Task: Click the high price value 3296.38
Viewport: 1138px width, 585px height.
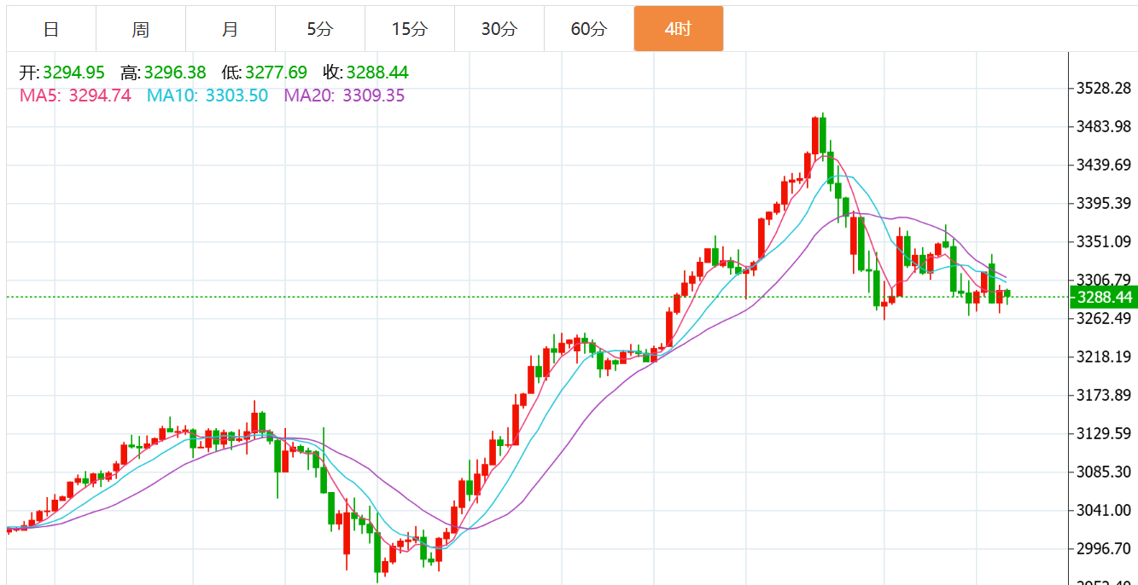Action: pyautogui.click(x=174, y=72)
